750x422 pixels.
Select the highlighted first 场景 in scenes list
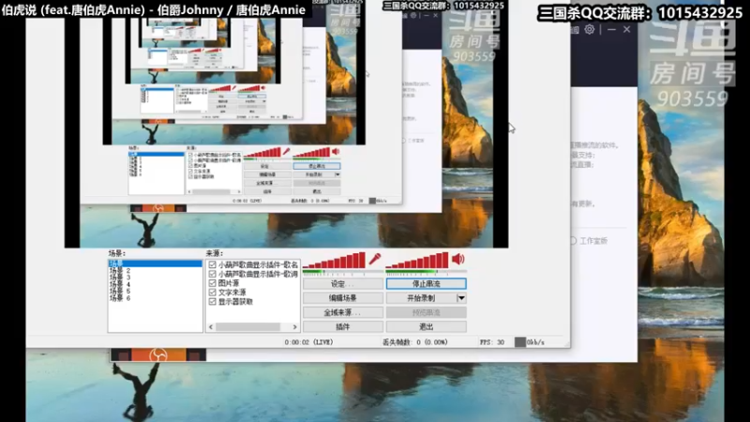point(155,264)
